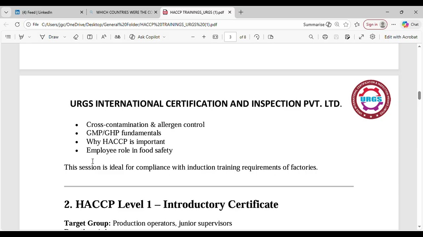The width and height of the screenshot is (423, 237).
Task: Zoom out the PDF
Action: pyautogui.click(x=193, y=37)
